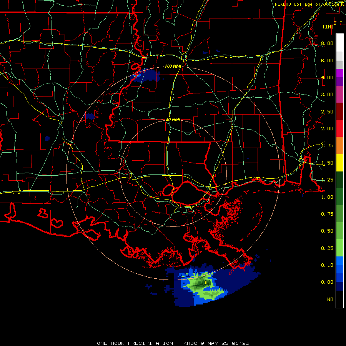Click the 0.10 legend value
This screenshot has height=346, width=346.
[x=327, y=265]
